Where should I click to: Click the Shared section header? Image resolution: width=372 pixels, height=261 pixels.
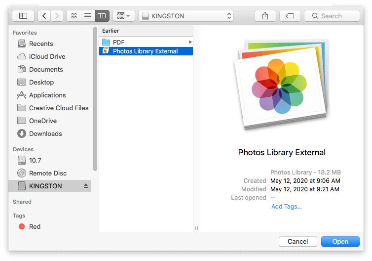point(22,202)
